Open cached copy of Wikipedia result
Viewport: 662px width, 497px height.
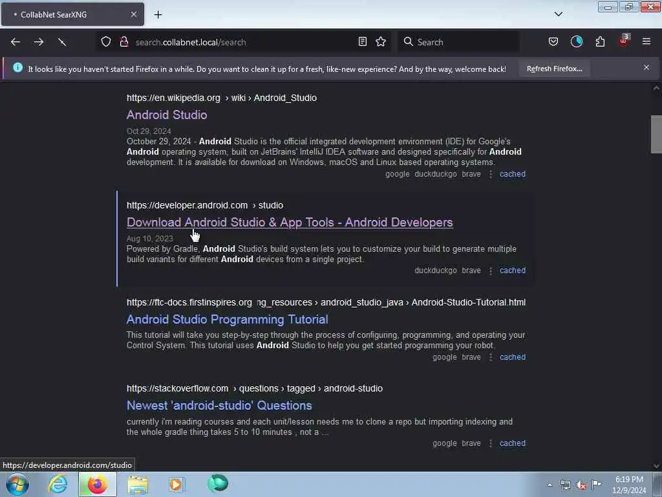point(513,174)
